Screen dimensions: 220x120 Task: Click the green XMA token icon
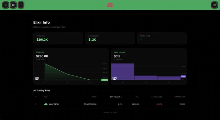tap(46, 104)
